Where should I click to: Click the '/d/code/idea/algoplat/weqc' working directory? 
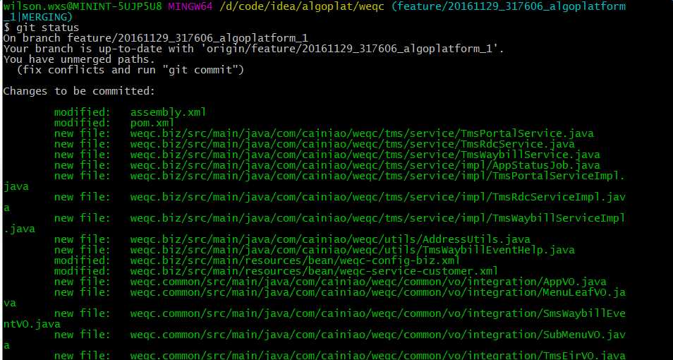pyautogui.click(x=302, y=6)
